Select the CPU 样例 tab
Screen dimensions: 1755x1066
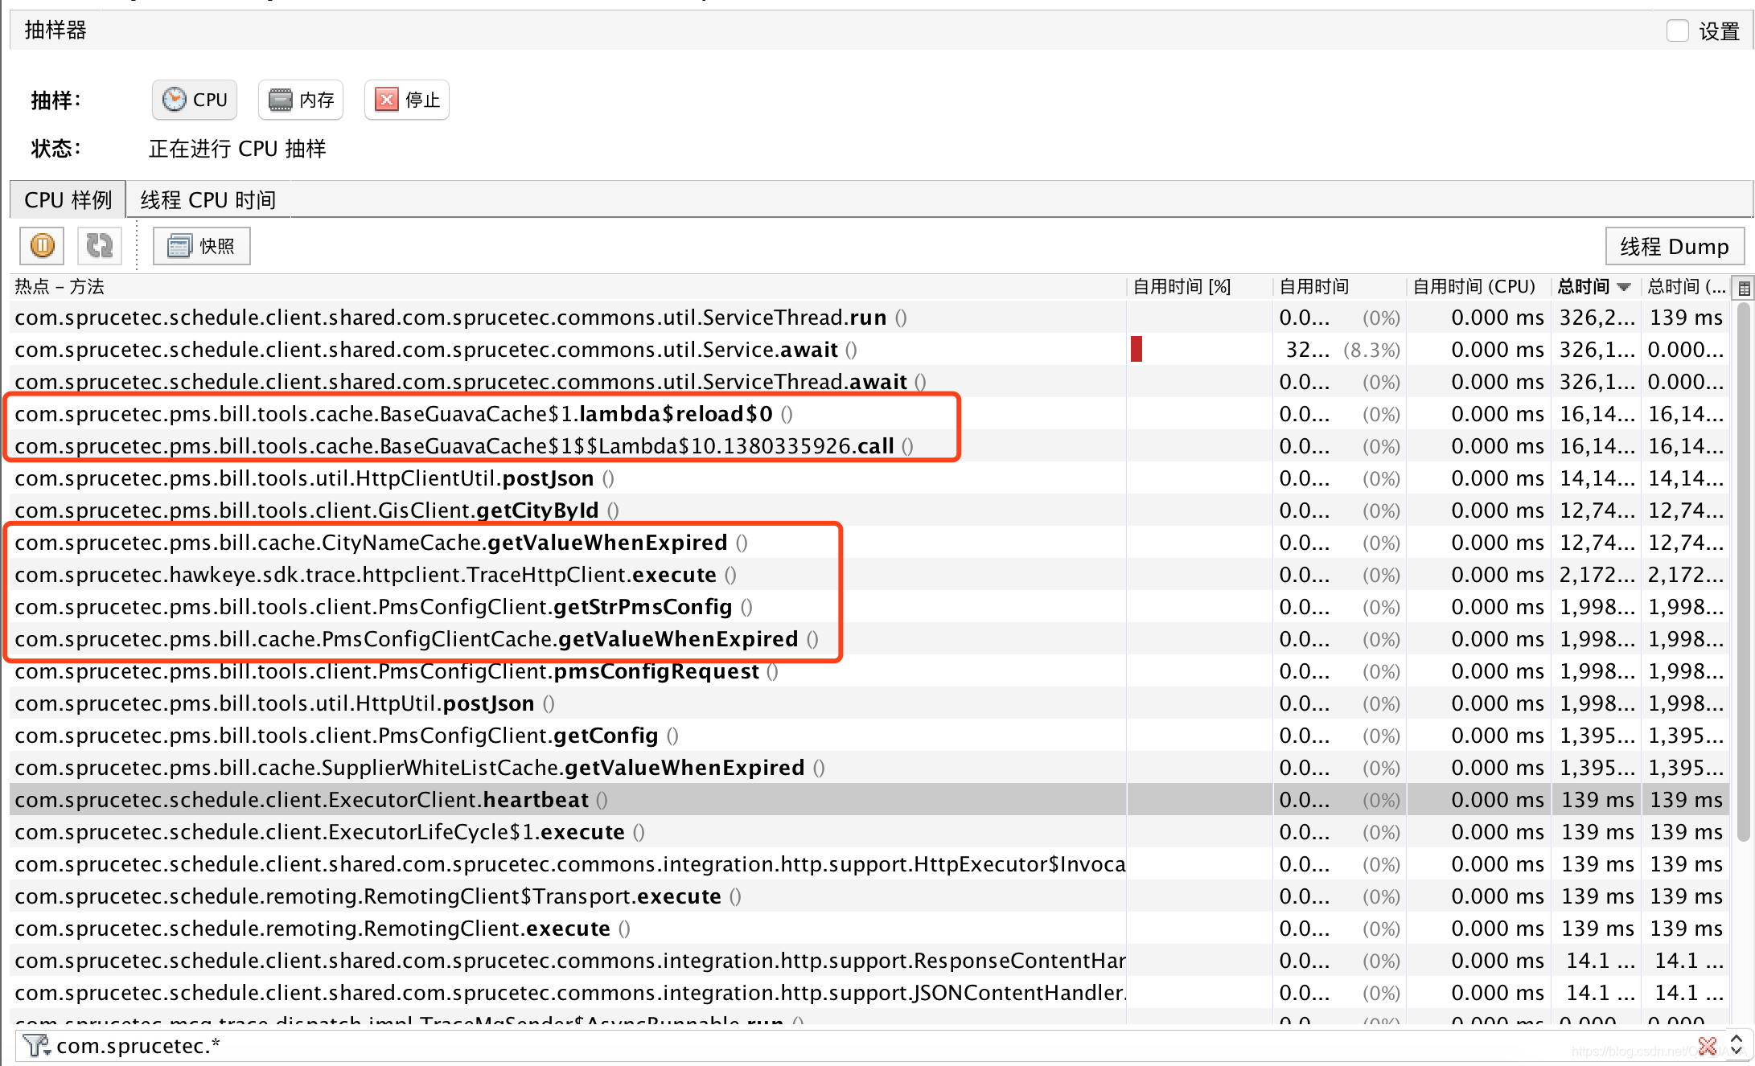click(68, 200)
